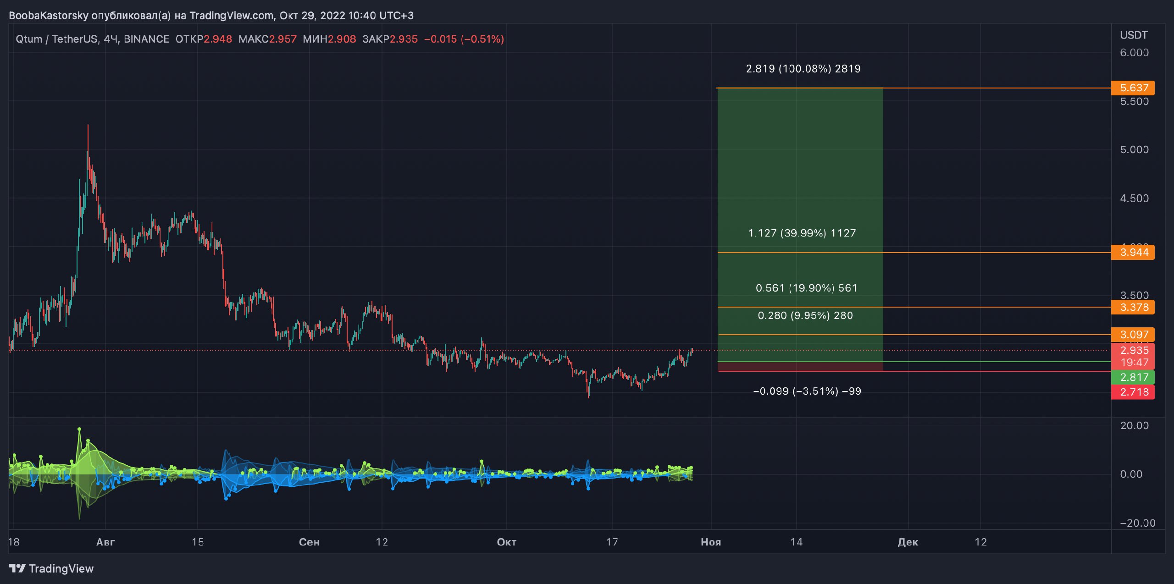This screenshot has height=584, width=1174.
Task: Click the '2.819 (100.08%) 2819' target label
Action: (803, 69)
